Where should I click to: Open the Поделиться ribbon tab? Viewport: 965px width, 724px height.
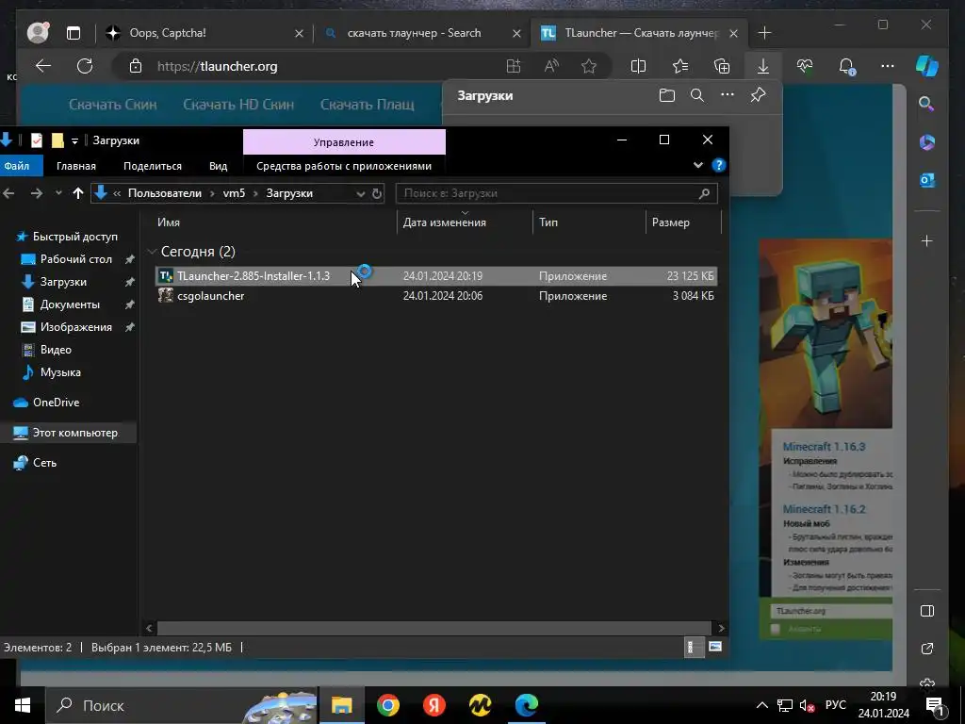[153, 166]
